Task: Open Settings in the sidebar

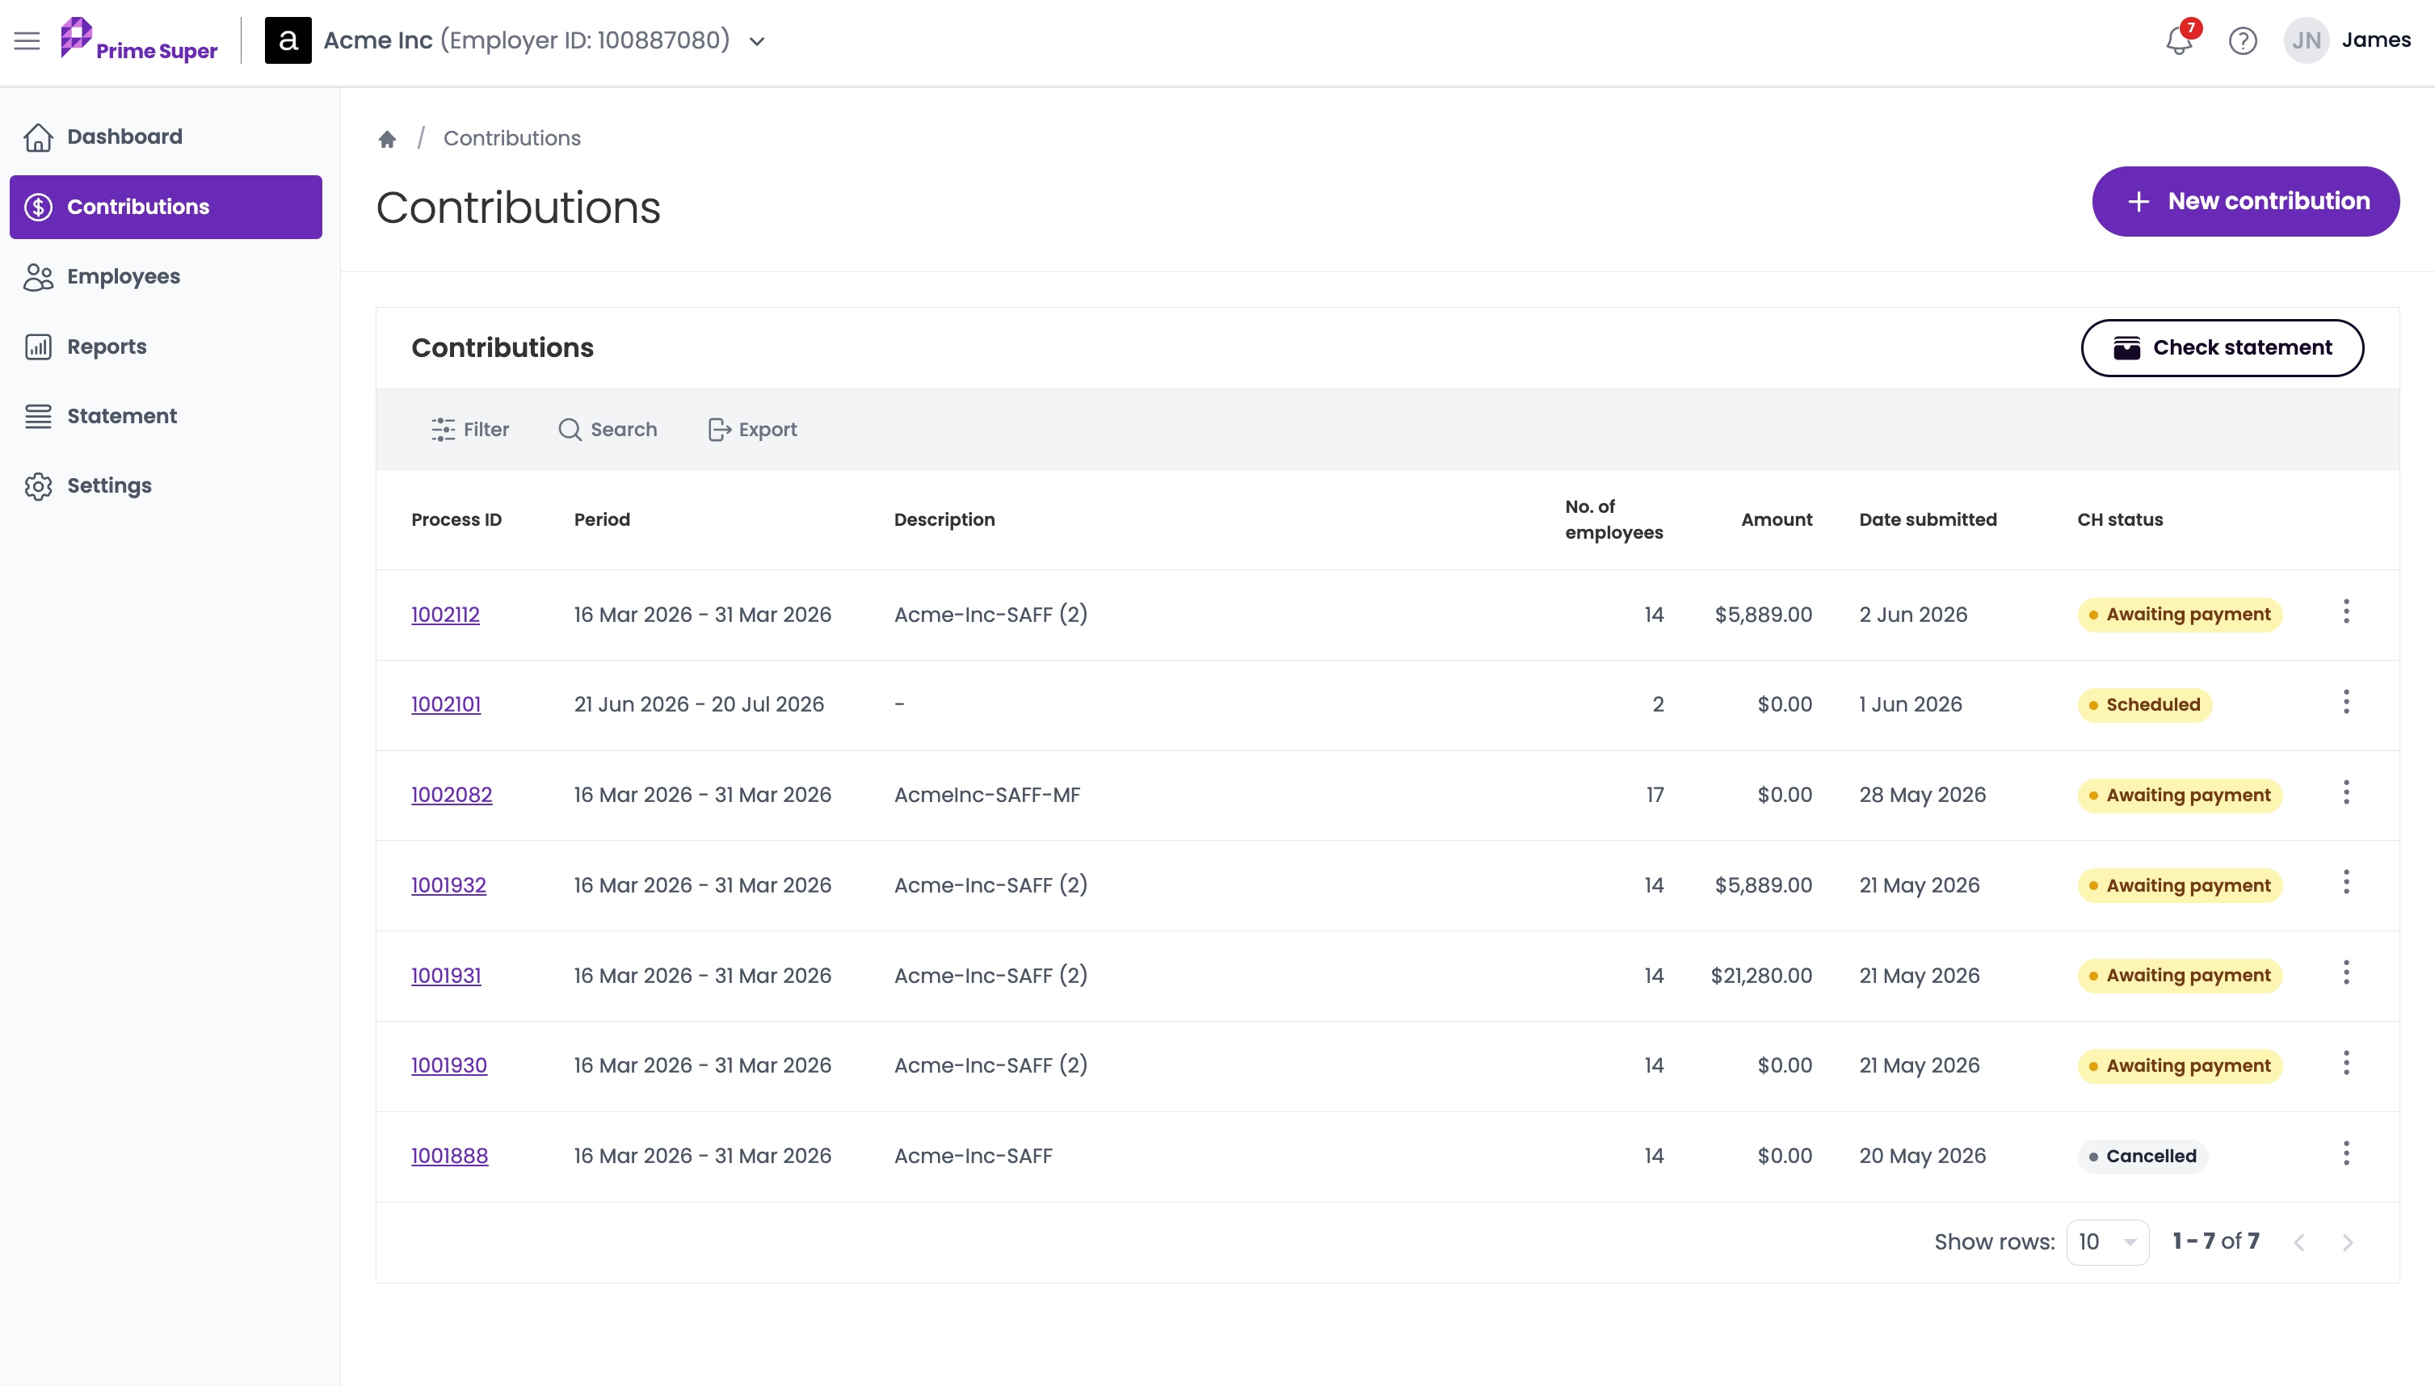Action: pos(166,485)
